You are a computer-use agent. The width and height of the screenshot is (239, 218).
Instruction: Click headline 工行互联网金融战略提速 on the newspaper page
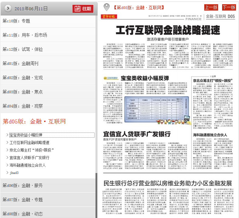tap(168, 30)
